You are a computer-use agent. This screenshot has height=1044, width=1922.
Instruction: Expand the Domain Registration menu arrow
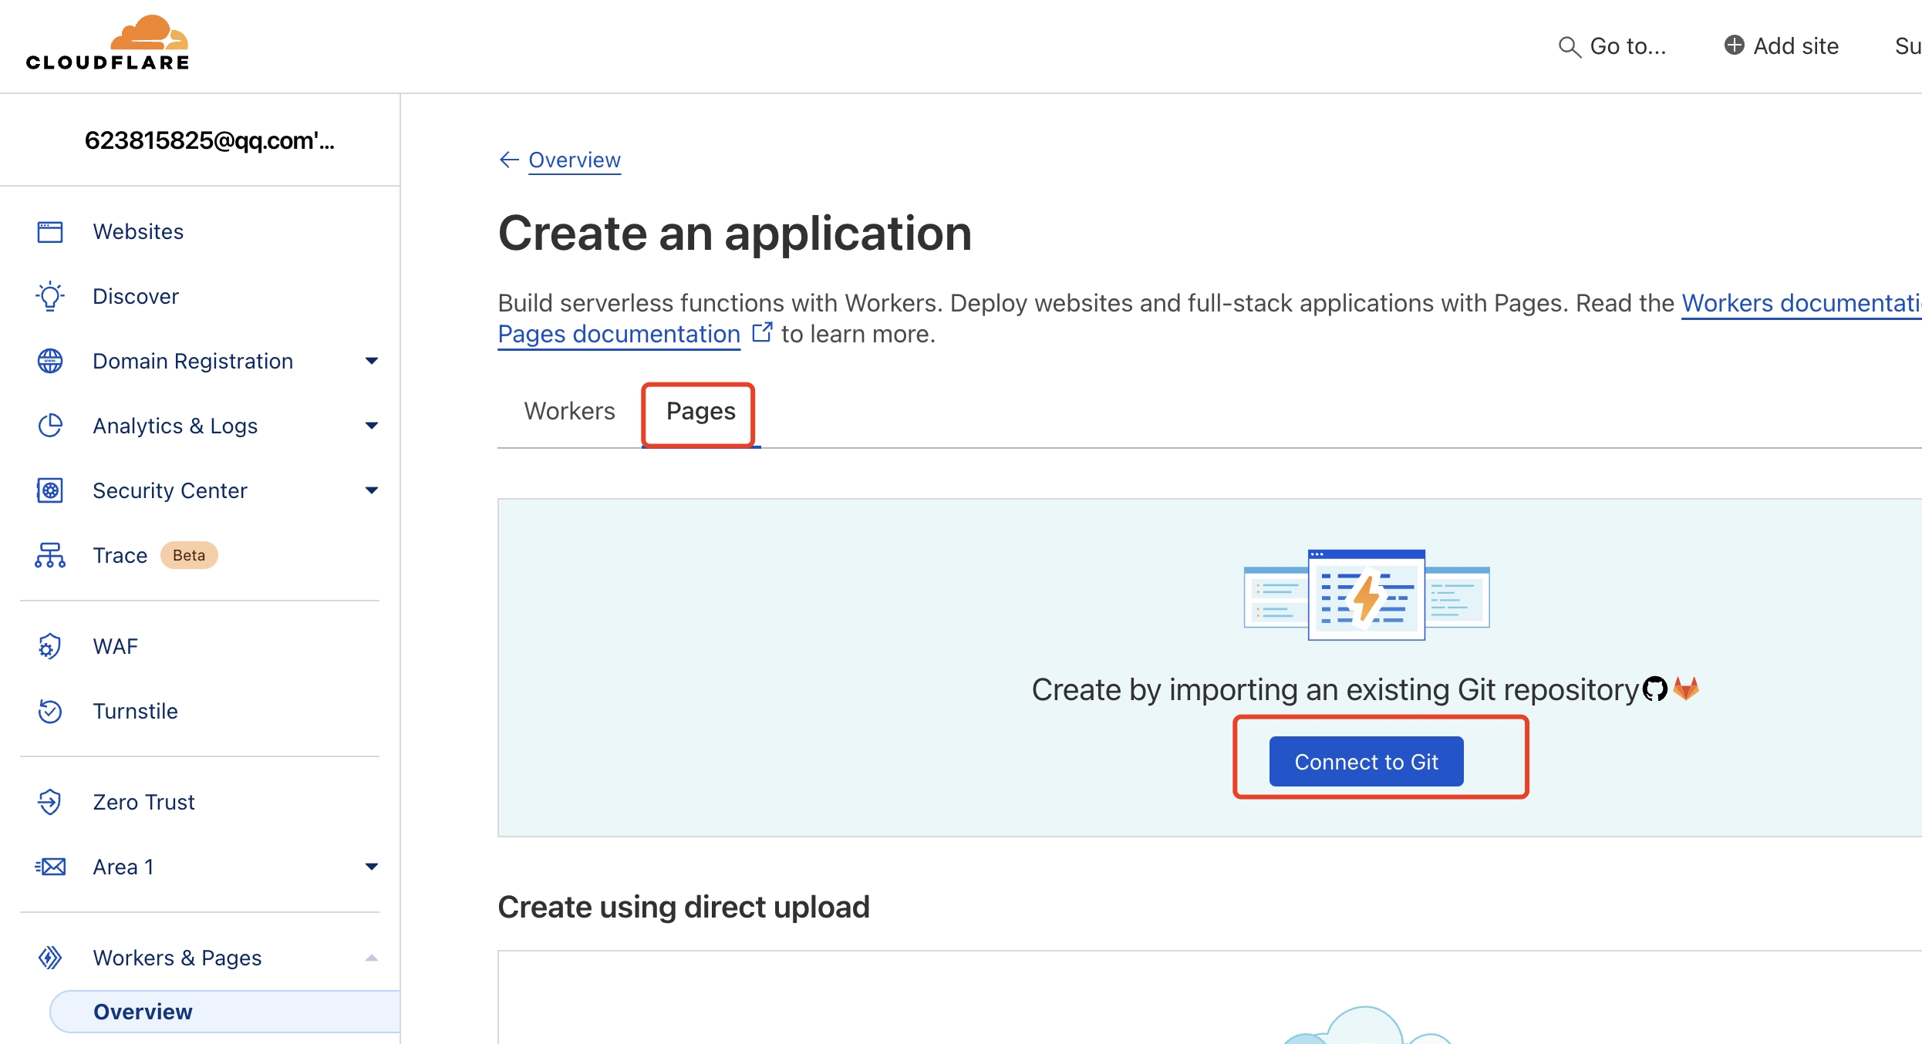tap(372, 361)
